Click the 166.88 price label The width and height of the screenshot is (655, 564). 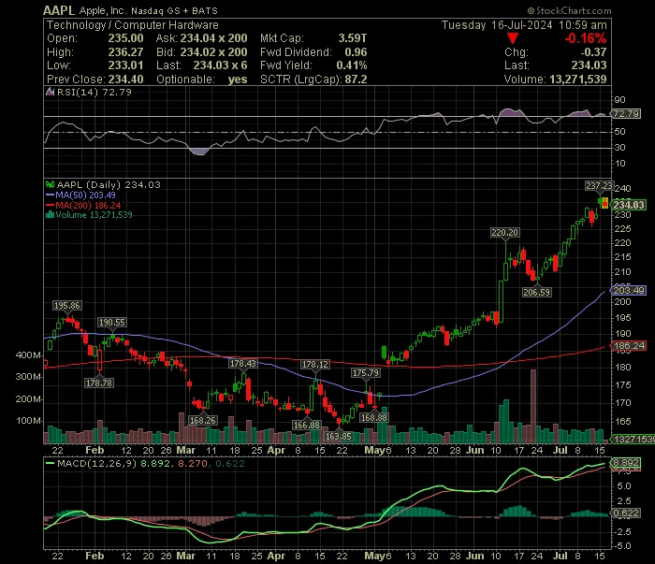[x=307, y=426]
